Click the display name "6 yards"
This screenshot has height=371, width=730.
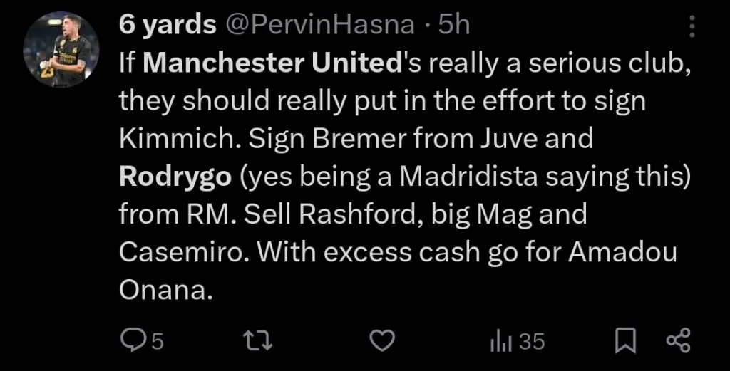(x=167, y=26)
